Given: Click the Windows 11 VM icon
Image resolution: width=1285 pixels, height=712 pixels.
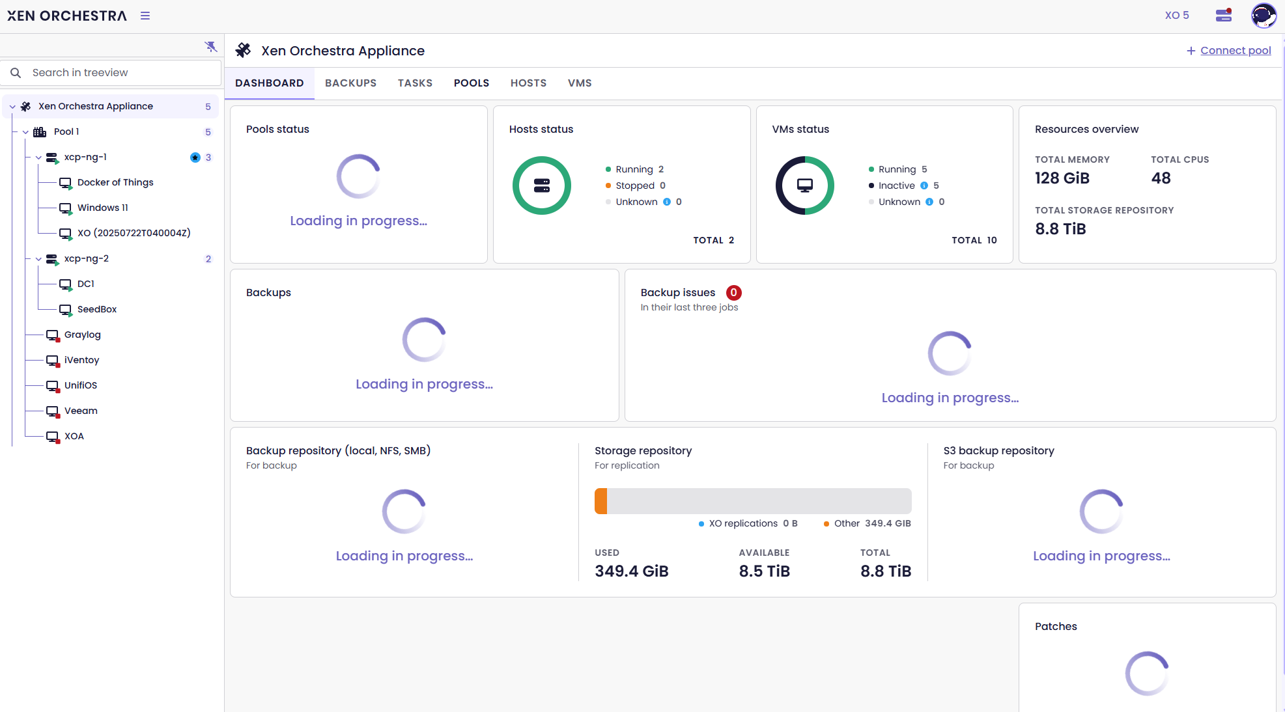Looking at the screenshot, I should pyautogui.click(x=66, y=208).
